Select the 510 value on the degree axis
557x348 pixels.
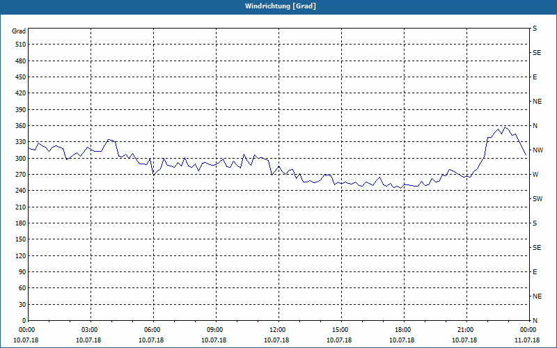pos(21,45)
